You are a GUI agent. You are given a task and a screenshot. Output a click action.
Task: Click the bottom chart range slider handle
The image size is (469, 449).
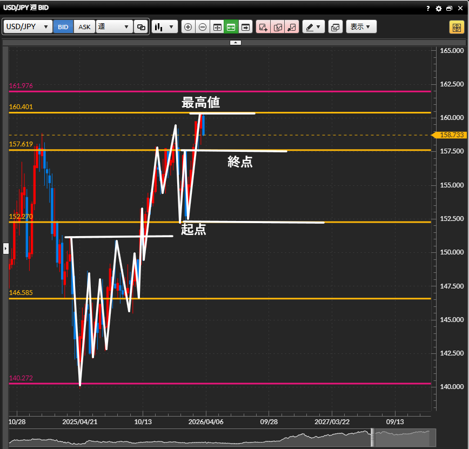coord(372,438)
